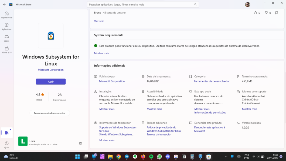Open the POR PTB2 language switcher
Screen dimensions: 286x161
(x=247, y=157)
